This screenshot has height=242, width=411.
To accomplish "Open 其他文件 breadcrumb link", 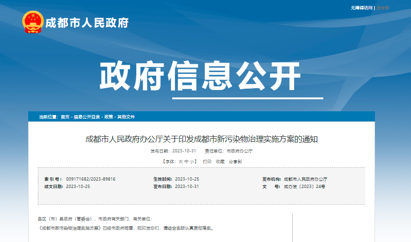I will coord(126,117).
